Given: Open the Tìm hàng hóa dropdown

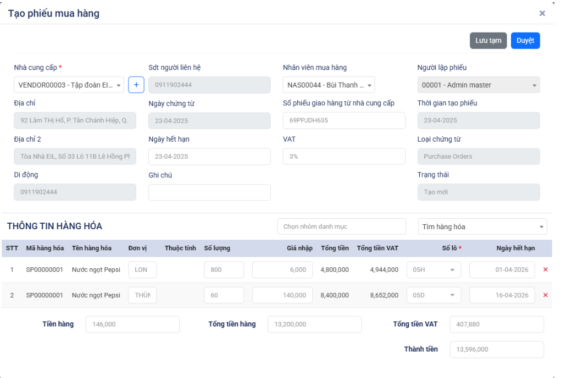Looking at the screenshot, I should pos(482,226).
